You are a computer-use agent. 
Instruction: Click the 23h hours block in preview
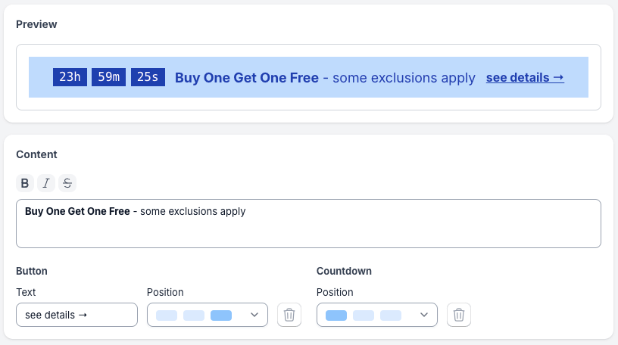(70, 77)
